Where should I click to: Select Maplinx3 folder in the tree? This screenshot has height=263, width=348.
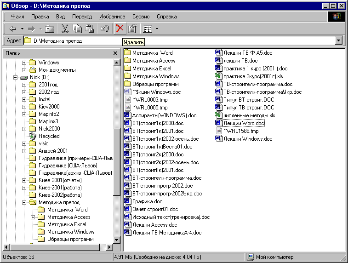[48, 121]
